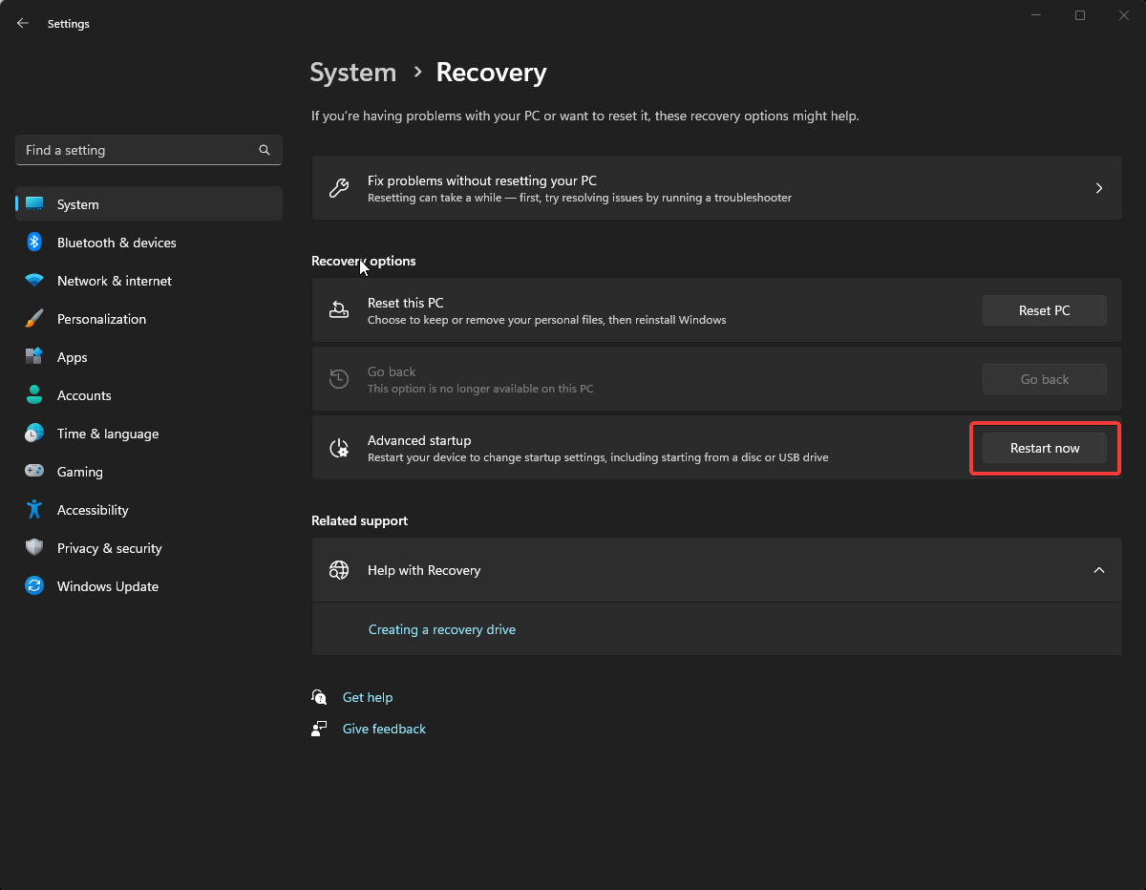Click System in the breadcrumb path
Image resolution: width=1146 pixels, height=890 pixels.
point(352,73)
